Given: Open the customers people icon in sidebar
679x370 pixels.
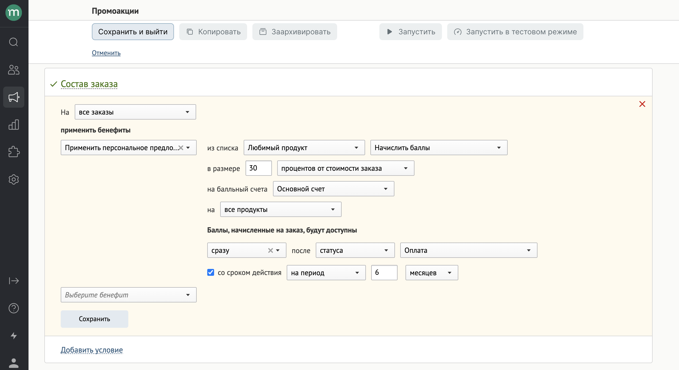Looking at the screenshot, I should [14, 70].
